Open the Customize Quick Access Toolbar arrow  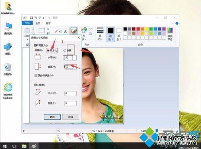point(43,18)
